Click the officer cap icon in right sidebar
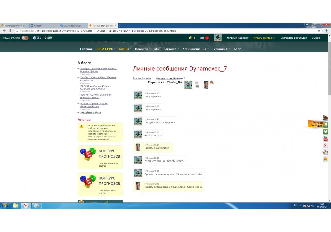 (x=325, y=117)
